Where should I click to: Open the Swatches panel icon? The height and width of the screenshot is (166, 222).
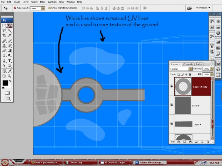pyautogui.click(x=218, y=48)
